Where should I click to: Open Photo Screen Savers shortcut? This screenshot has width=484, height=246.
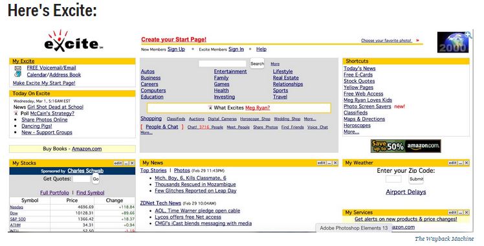coord(368,106)
